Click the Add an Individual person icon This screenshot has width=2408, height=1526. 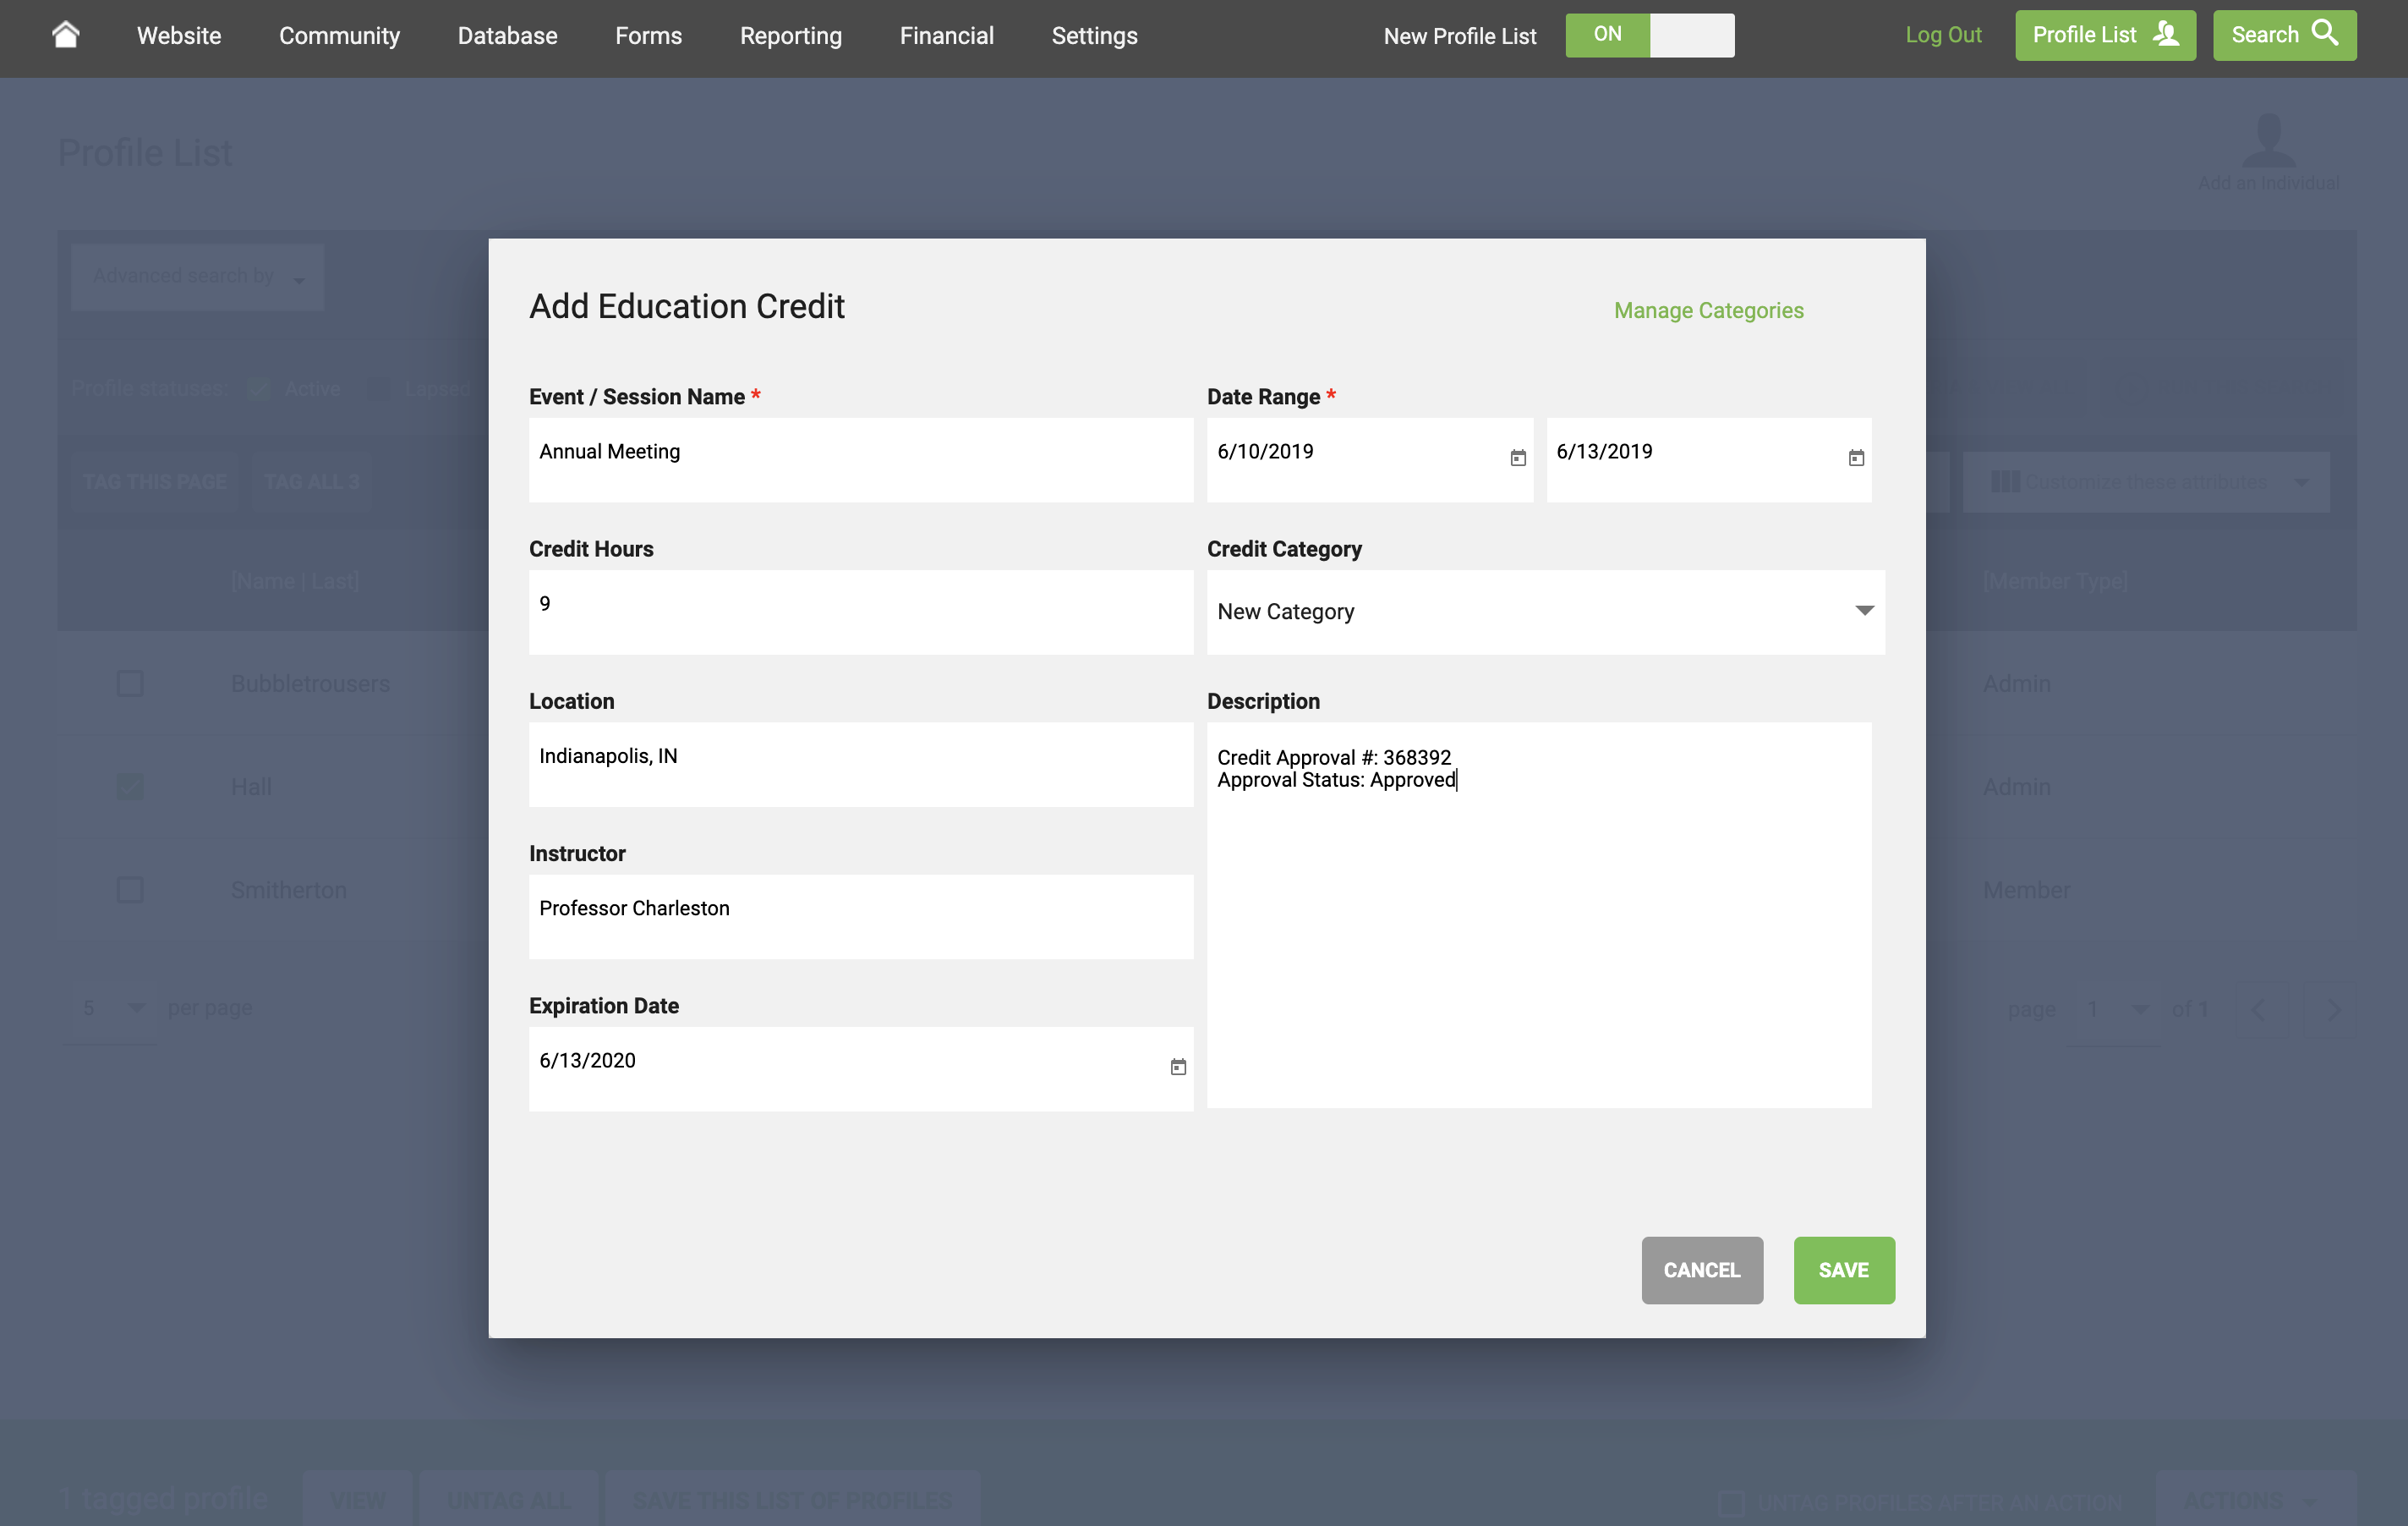(x=2268, y=139)
